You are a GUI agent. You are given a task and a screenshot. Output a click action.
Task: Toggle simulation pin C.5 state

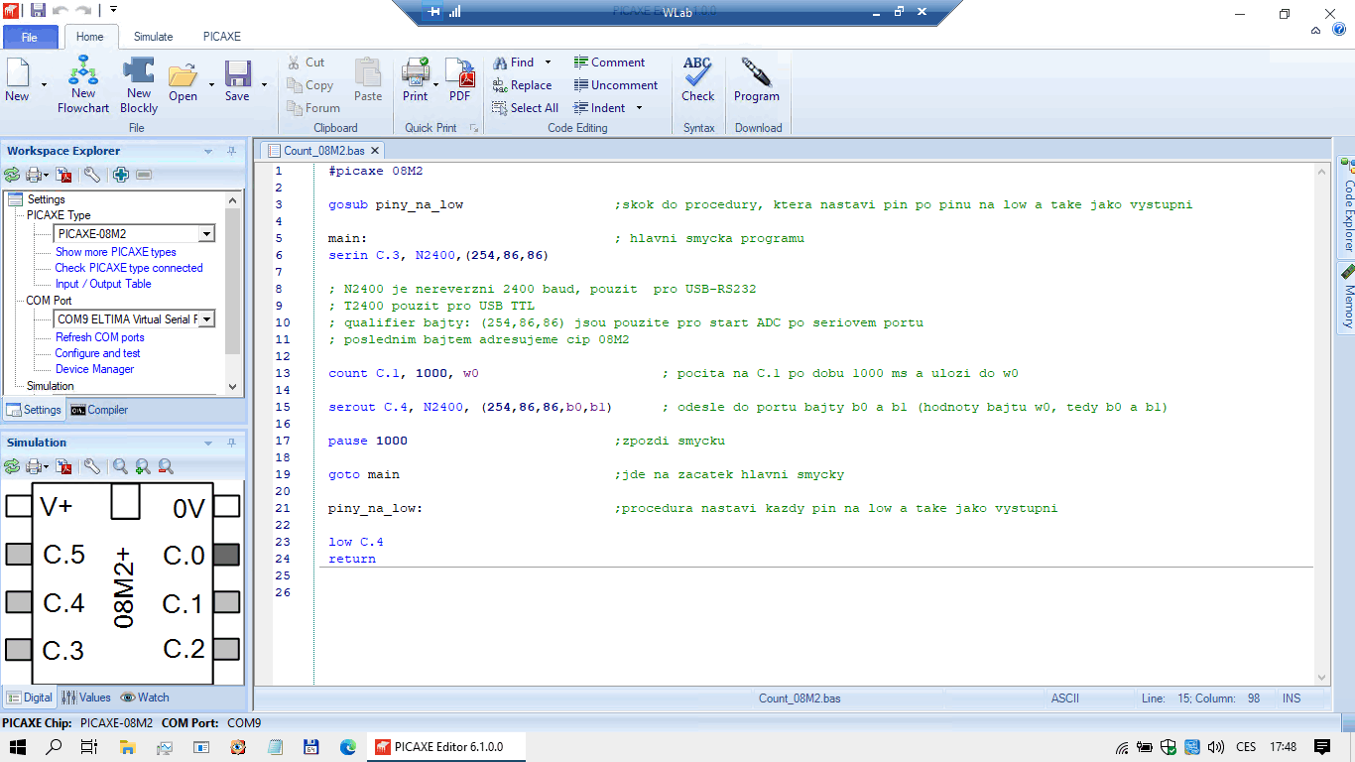(19, 555)
